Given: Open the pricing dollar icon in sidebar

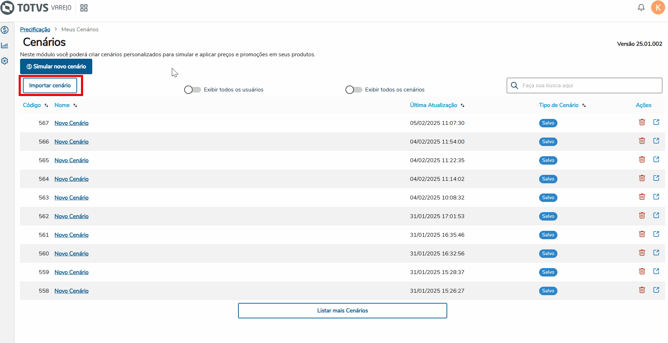Looking at the screenshot, I should [x=5, y=30].
